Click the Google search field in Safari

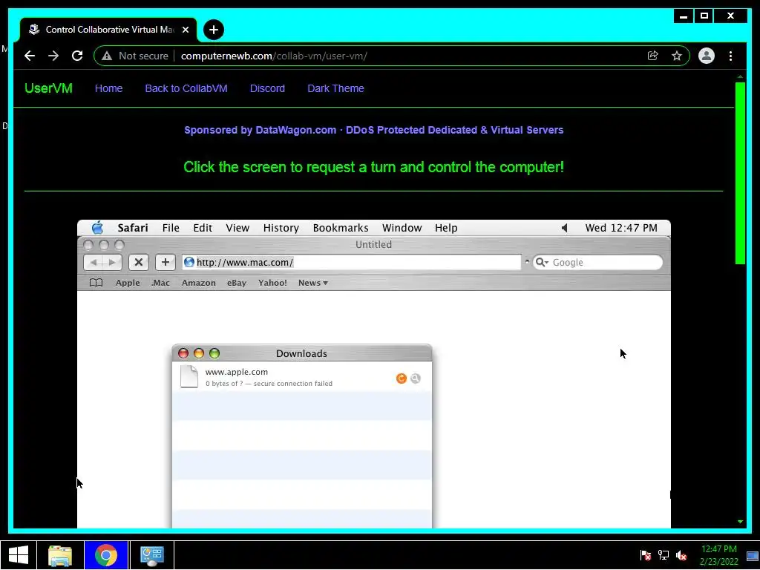click(597, 262)
